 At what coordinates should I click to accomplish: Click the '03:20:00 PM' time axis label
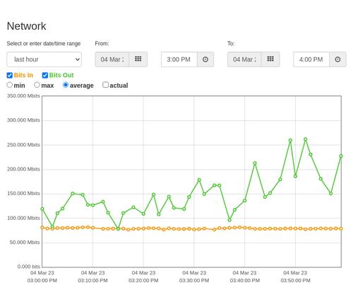click(143, 281)
